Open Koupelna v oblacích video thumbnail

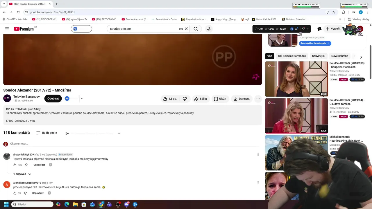point(296,79)
